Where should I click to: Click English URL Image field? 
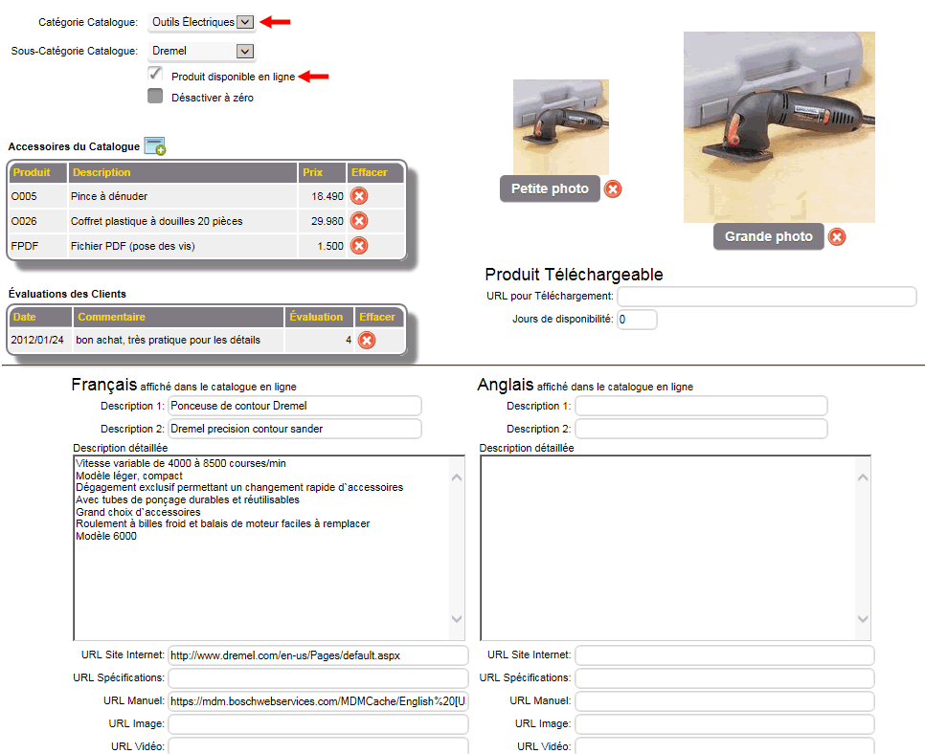(x=725, y=724)
